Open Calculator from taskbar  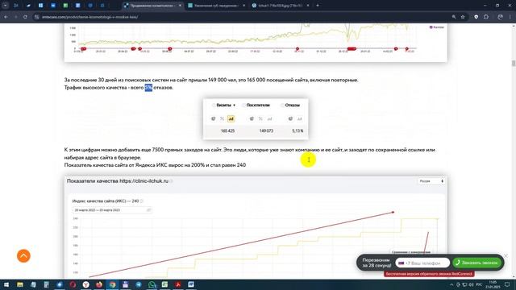click(47, 284)
